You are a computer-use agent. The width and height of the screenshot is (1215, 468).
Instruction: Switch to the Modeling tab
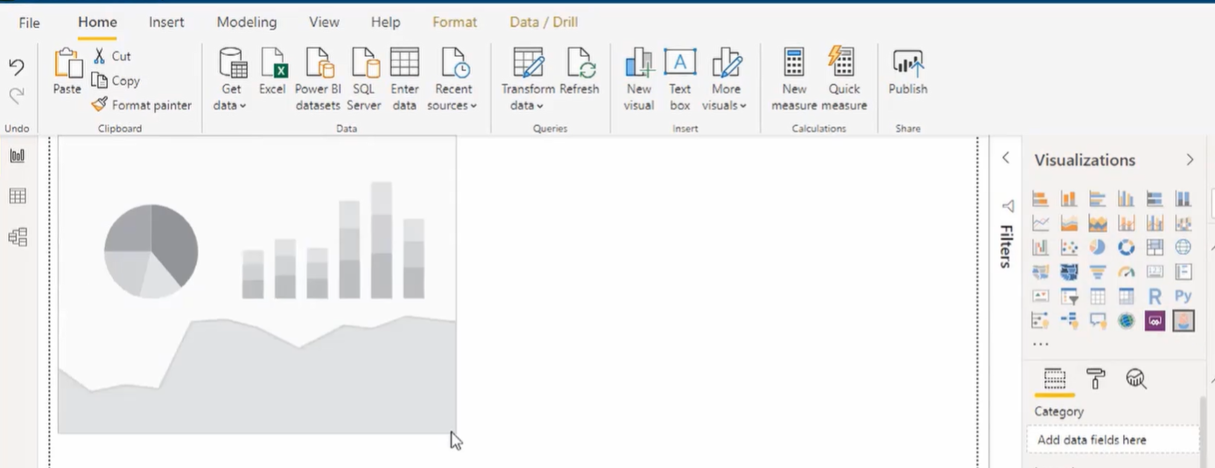[x=247, y=22]
